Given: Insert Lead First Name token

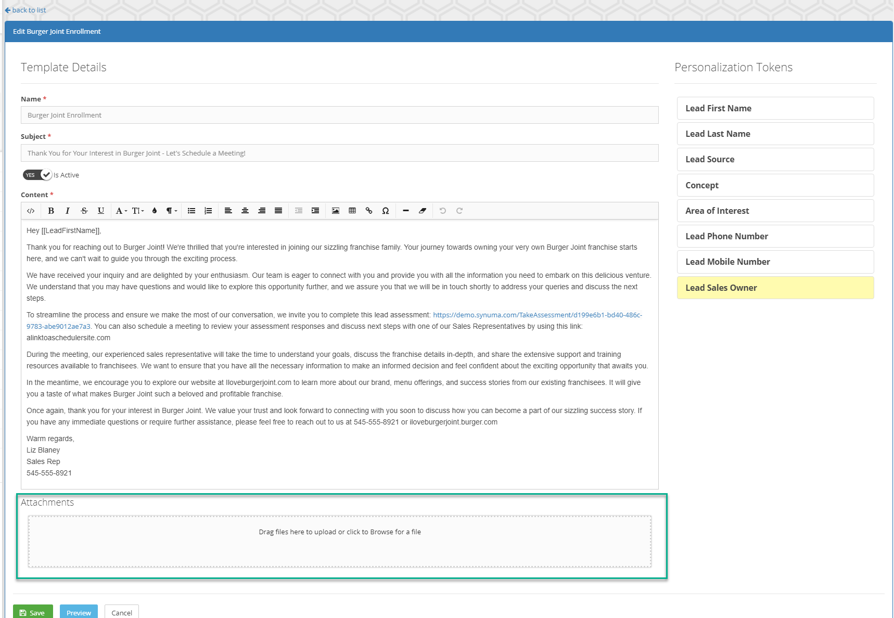Looking at the screenshot, I should coord(775,108).
